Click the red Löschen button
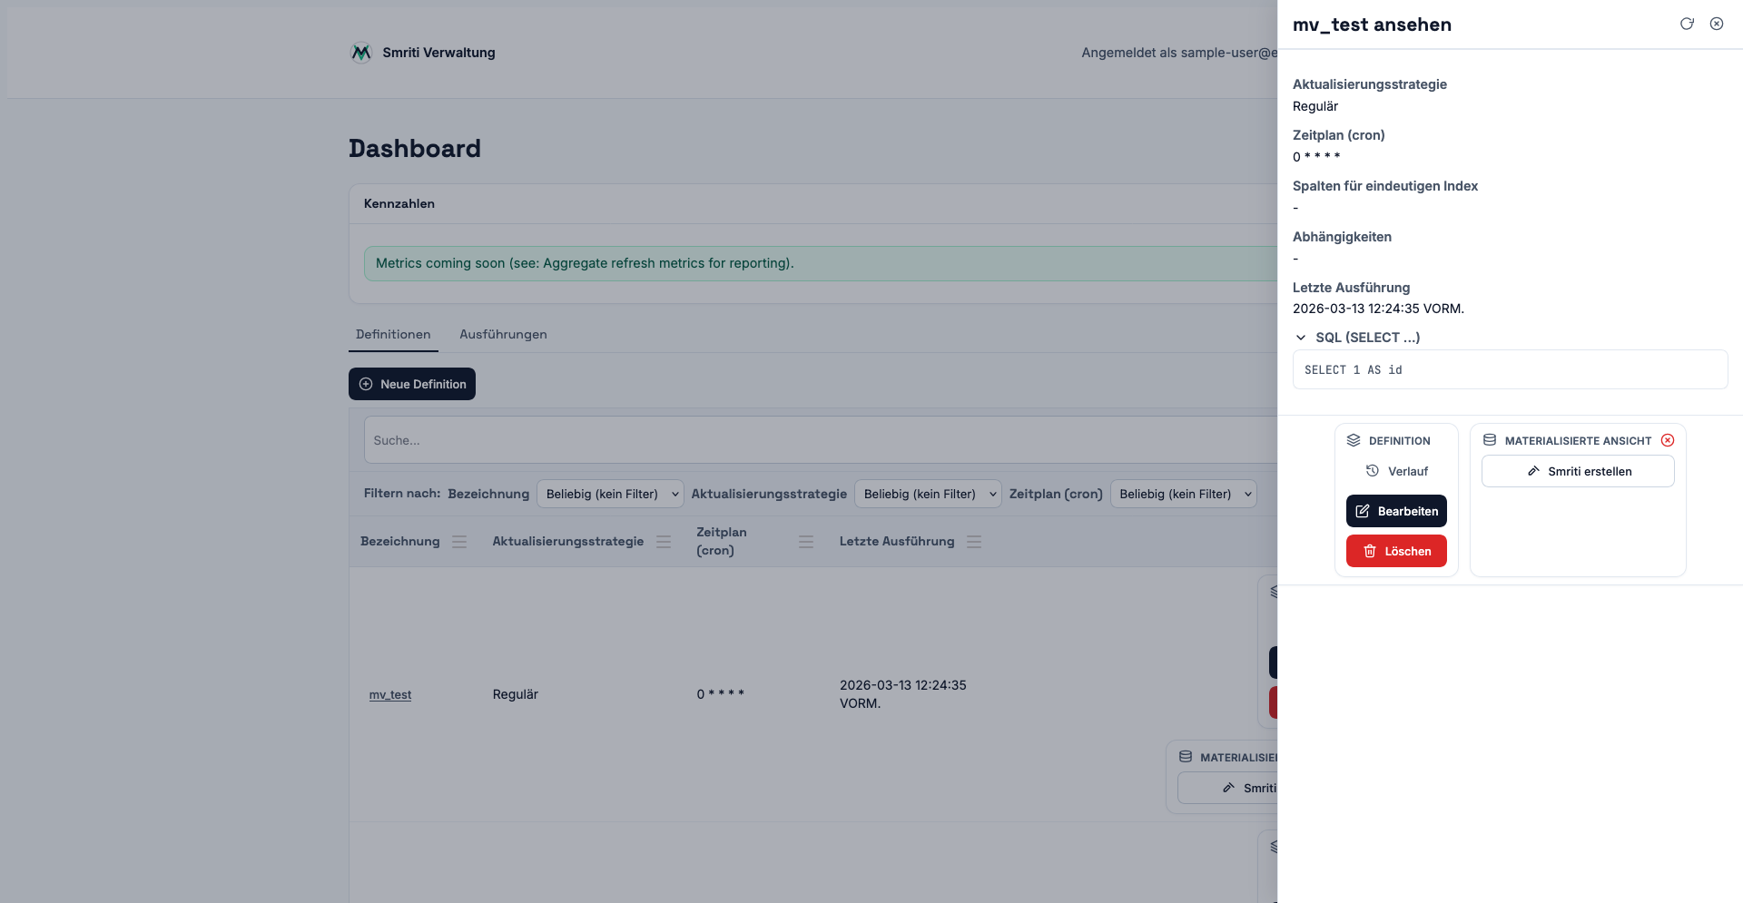Viewport: 1743px width, 903px height. (x=1396, y=551)
